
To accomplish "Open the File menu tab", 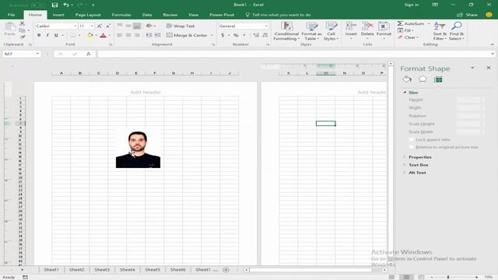I will [11, 15].
